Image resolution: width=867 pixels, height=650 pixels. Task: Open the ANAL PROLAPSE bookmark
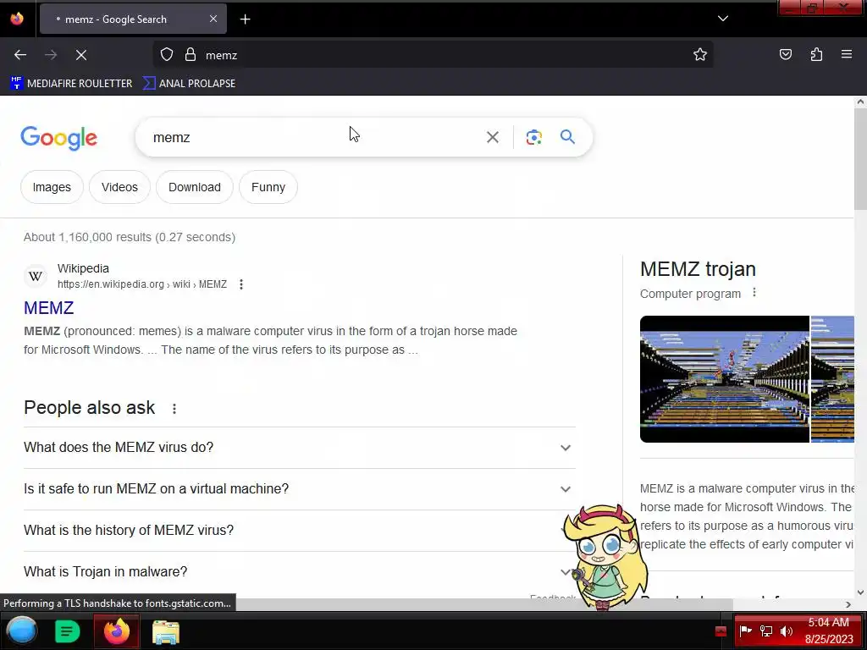point(190,84)
